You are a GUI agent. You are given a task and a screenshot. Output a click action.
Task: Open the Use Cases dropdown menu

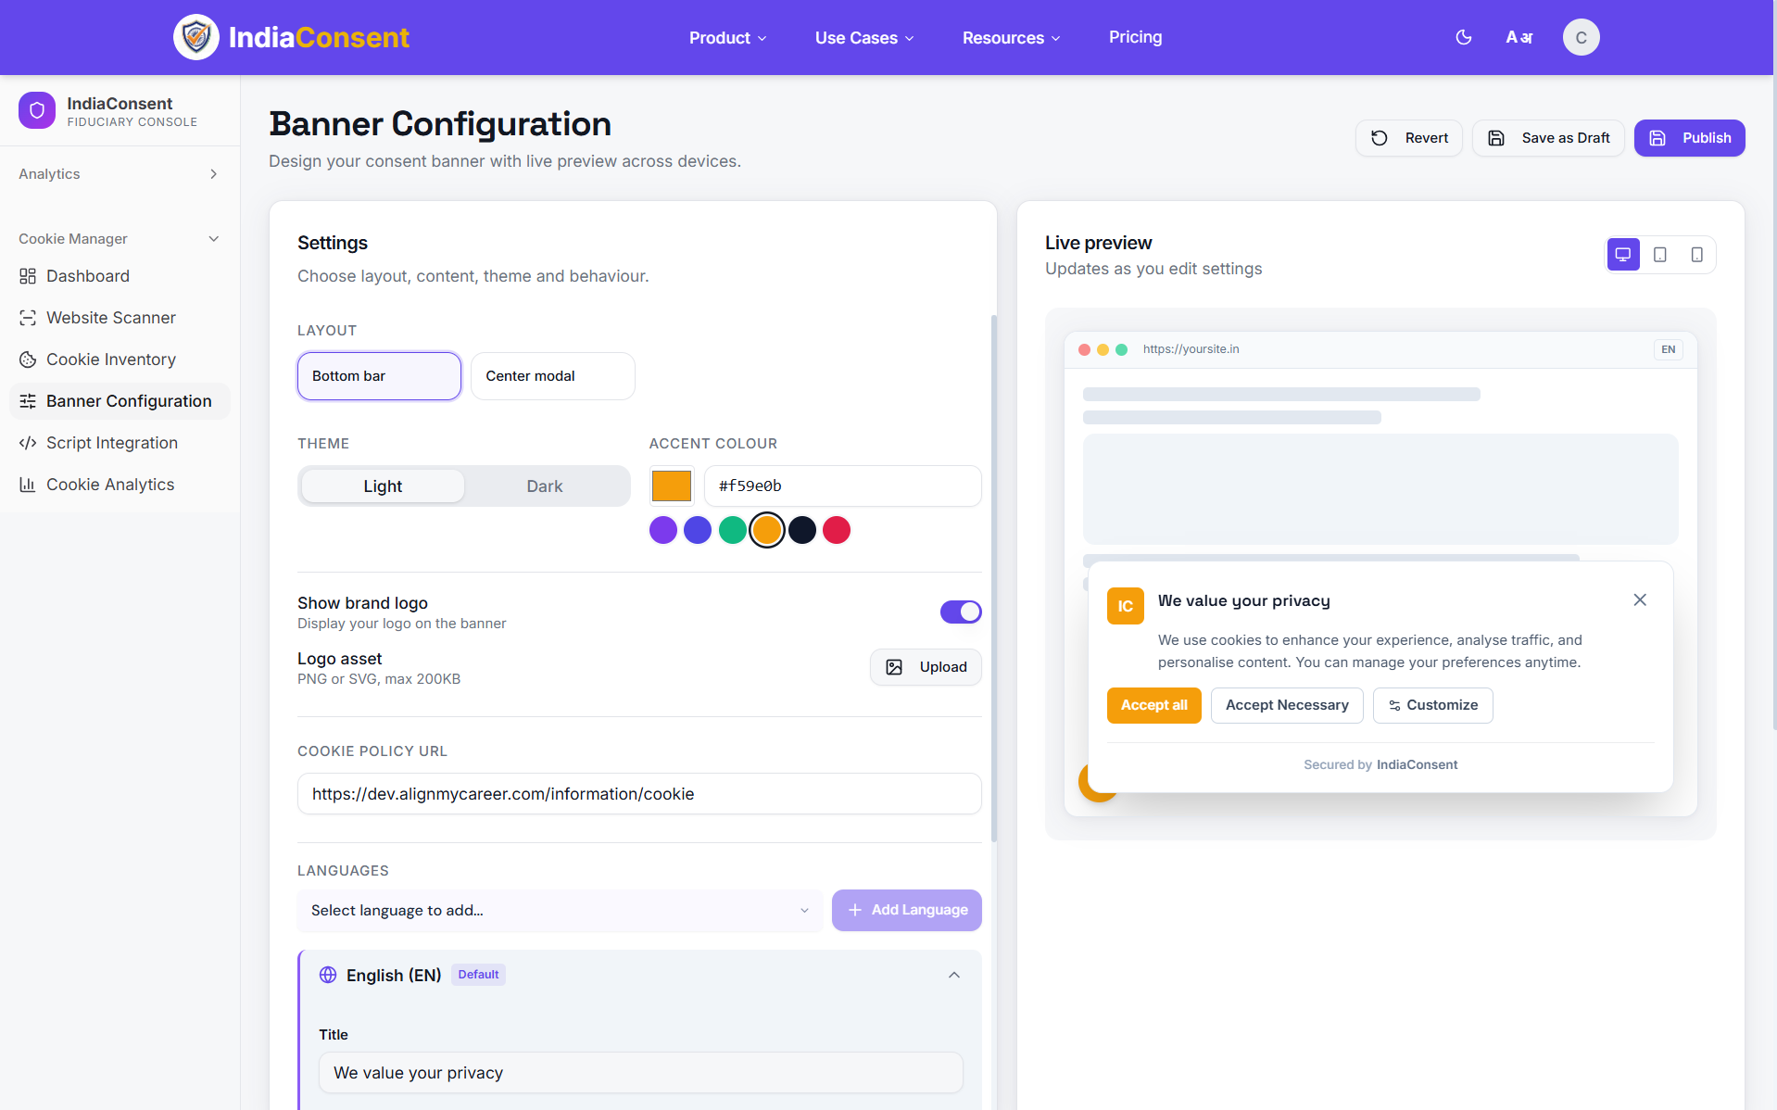coord(864,38)
